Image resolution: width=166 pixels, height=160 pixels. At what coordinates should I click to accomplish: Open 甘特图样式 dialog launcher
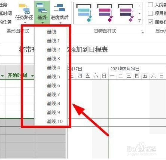pyautogui.click(x=142, y=32)
